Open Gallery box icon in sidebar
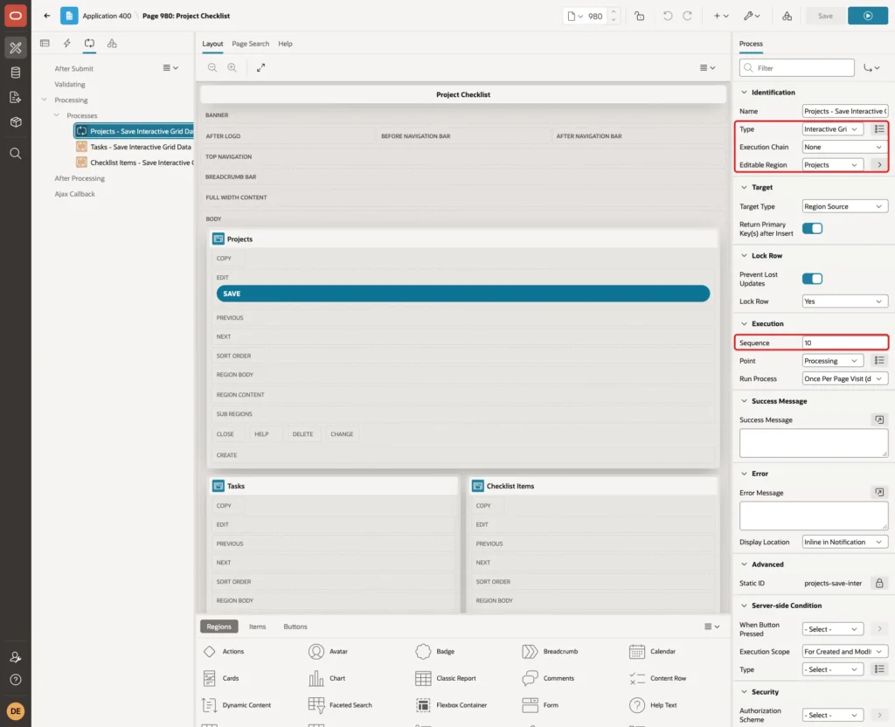 point(16,122)
